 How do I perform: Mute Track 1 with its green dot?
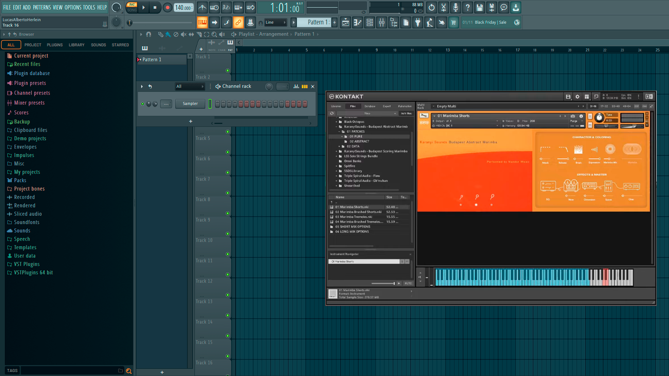click(x=228, y=70)
